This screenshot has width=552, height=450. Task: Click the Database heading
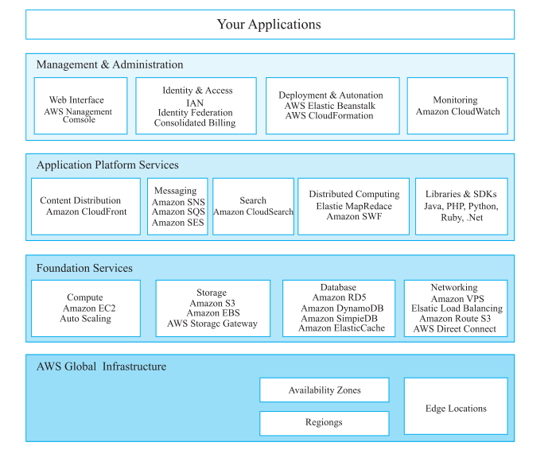tap(338, 288)
